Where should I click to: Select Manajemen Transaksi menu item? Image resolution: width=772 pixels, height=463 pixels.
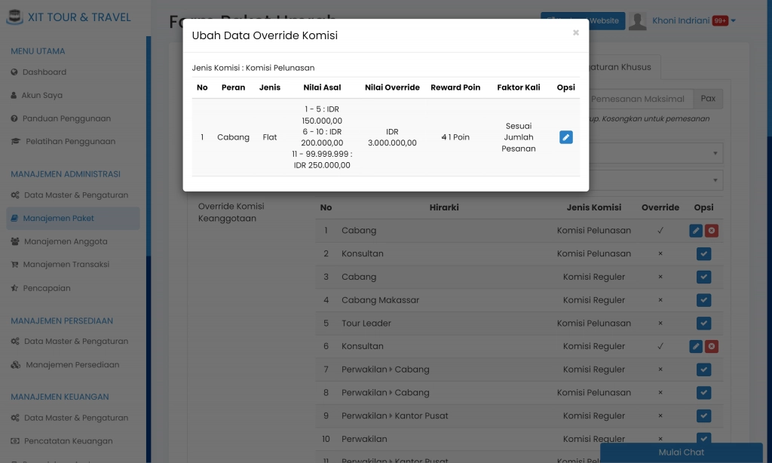click(66, 265)
